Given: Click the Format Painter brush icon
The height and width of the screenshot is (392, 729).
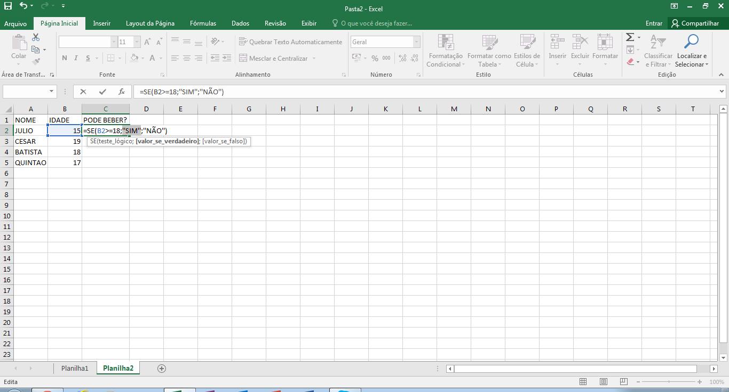Looking at the screenshot, I should [36, 62].
